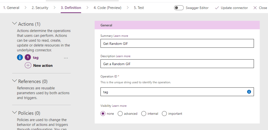This screenshot has width=268, height=130.
Task: Select the none visibility option
Action: (103, 114)
